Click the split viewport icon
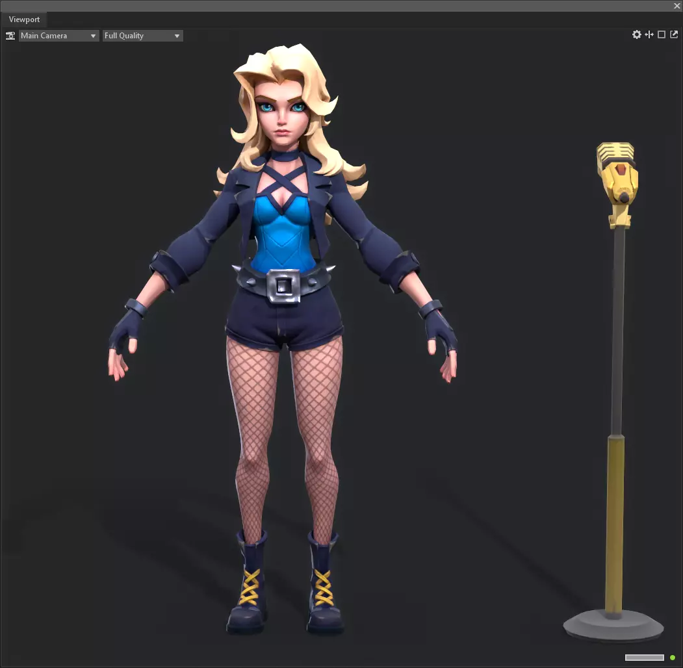This screenshot has height=668, width=683. [649, 34]
